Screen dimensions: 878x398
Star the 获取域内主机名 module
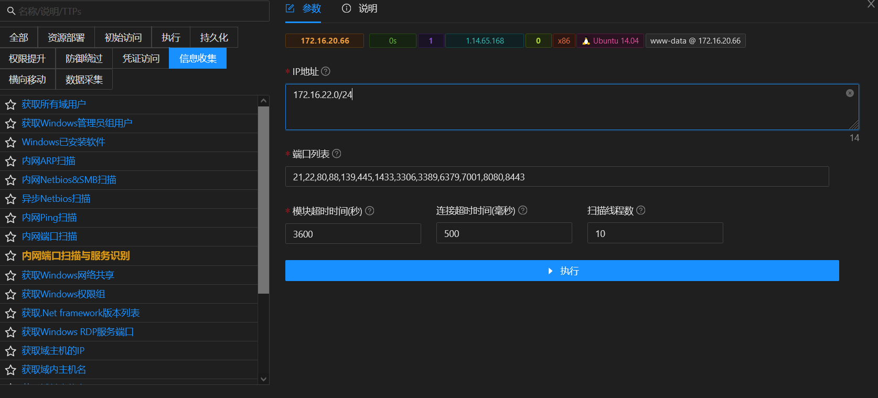point(10,370)
